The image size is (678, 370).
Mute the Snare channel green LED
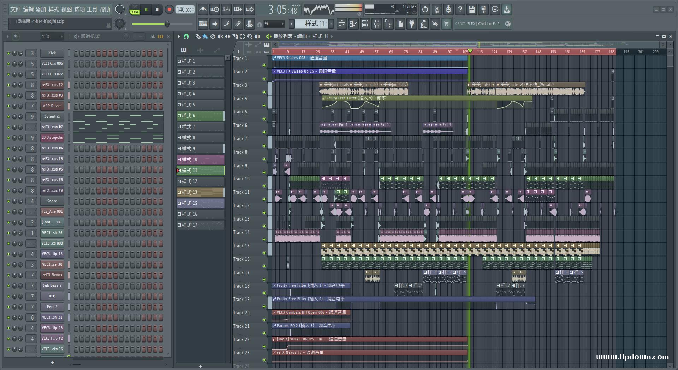tap(8, 201)
